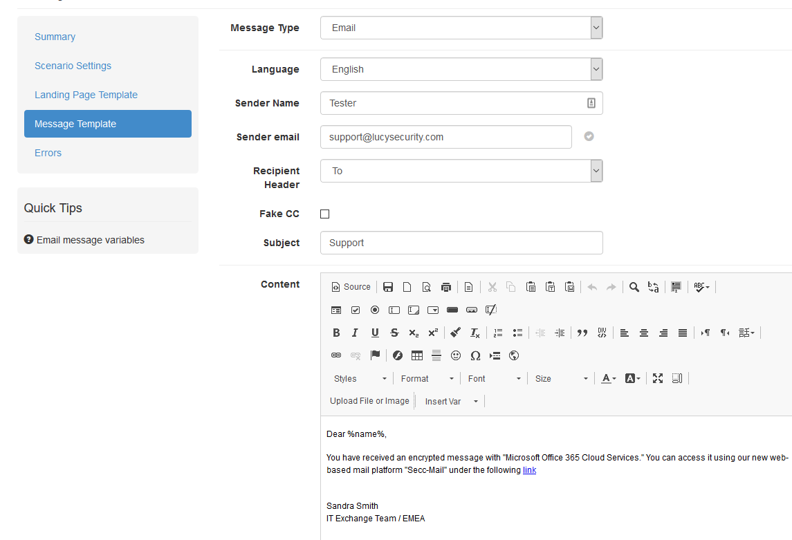Open the Insert Var dropdown
Screen dimensions: 792x540
point(451,401)
